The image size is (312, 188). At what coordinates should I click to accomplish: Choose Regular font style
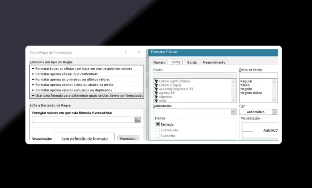pyautogui.click(x=246, y=81)
